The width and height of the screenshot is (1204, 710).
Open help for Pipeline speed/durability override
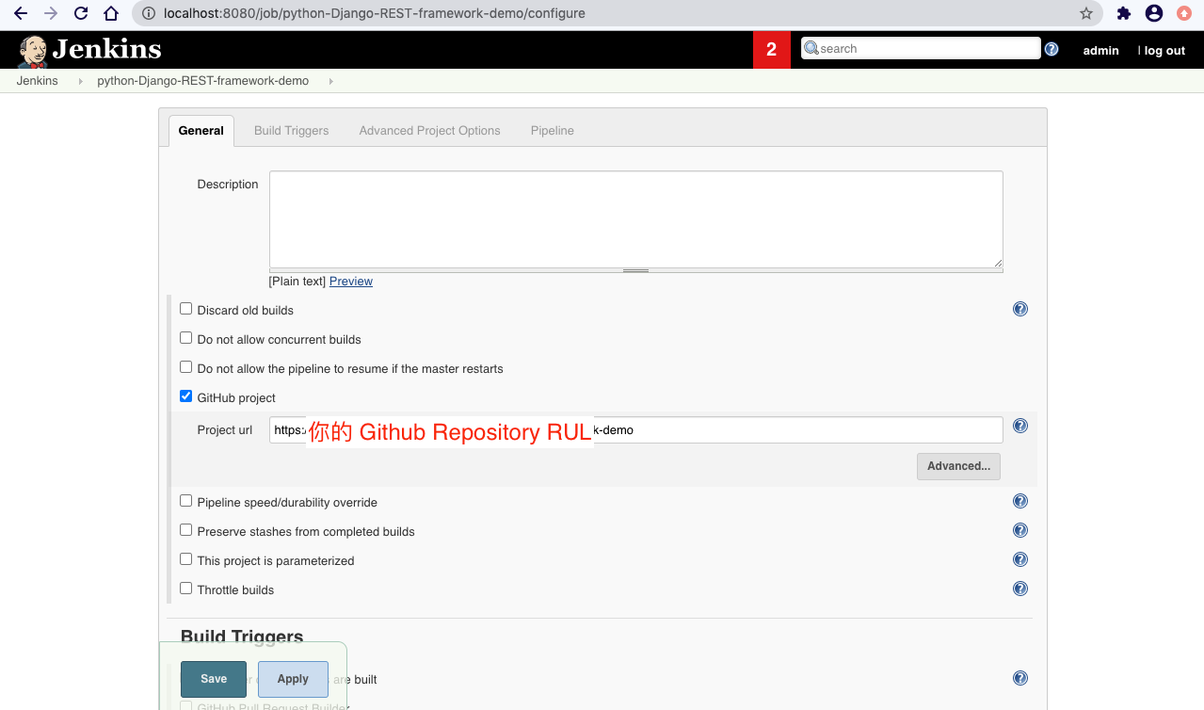pos(1019,500)
